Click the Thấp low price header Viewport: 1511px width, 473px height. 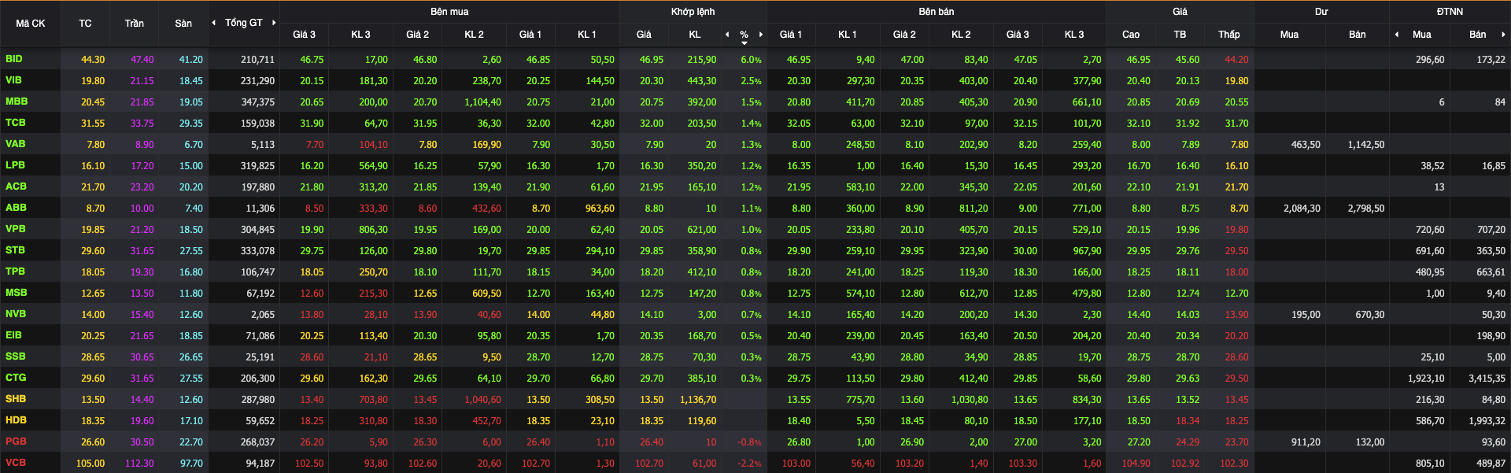point(1229,35)
